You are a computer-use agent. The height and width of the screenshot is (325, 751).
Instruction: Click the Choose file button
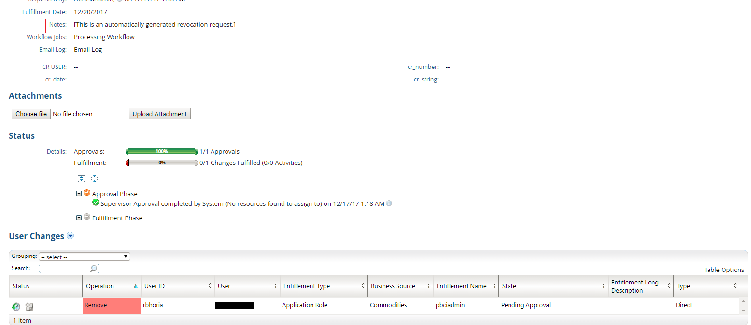(x=31, y=114)
